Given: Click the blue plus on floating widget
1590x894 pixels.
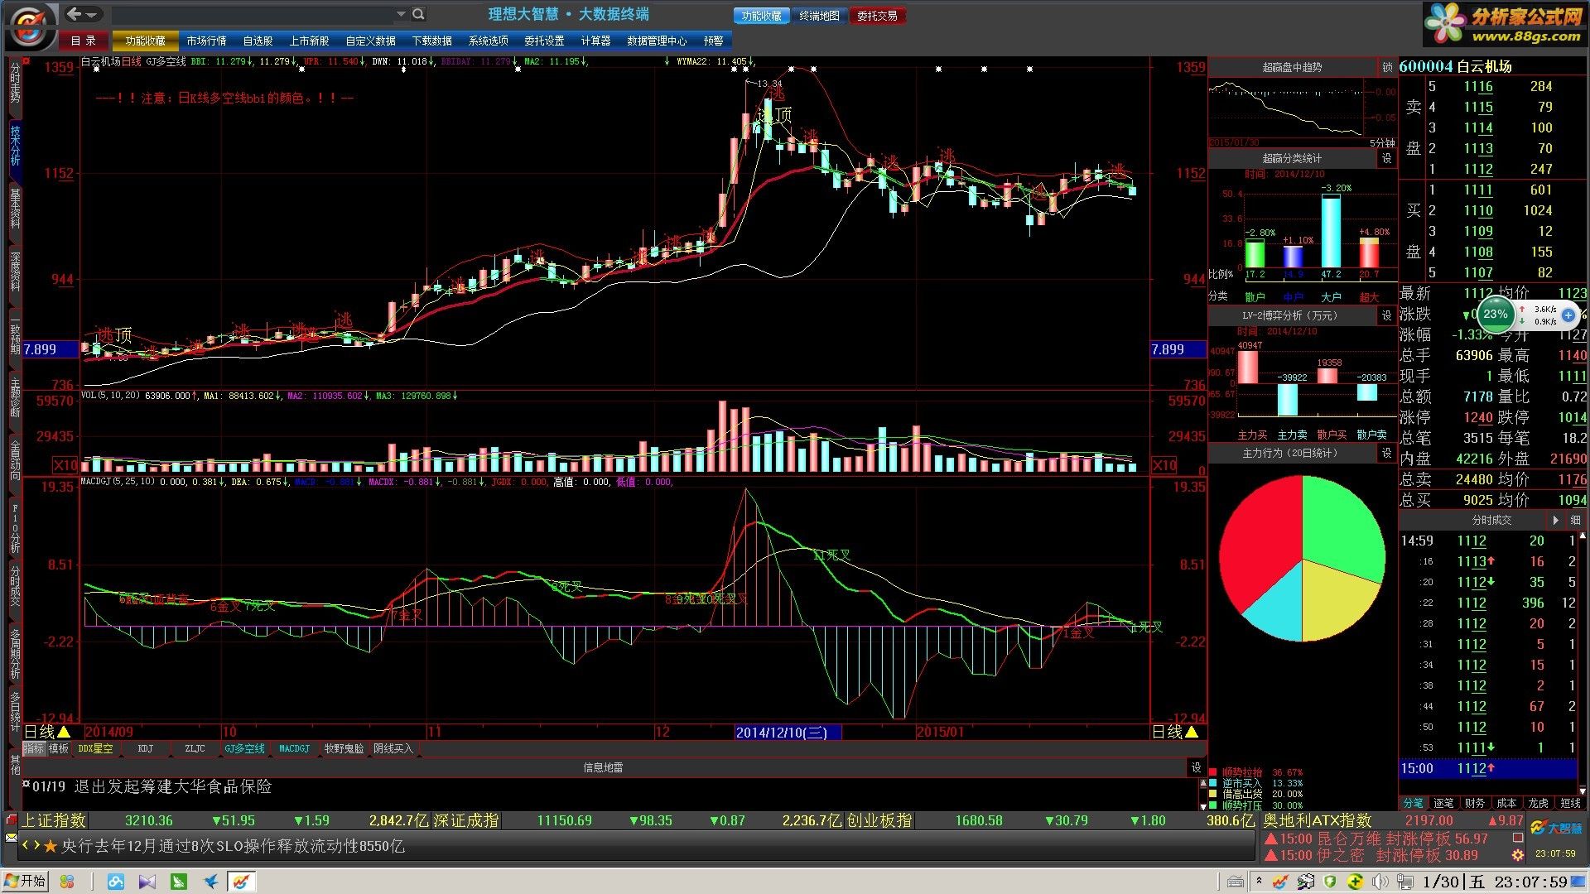Looking at the screenshot, I should click(1568, 315).
